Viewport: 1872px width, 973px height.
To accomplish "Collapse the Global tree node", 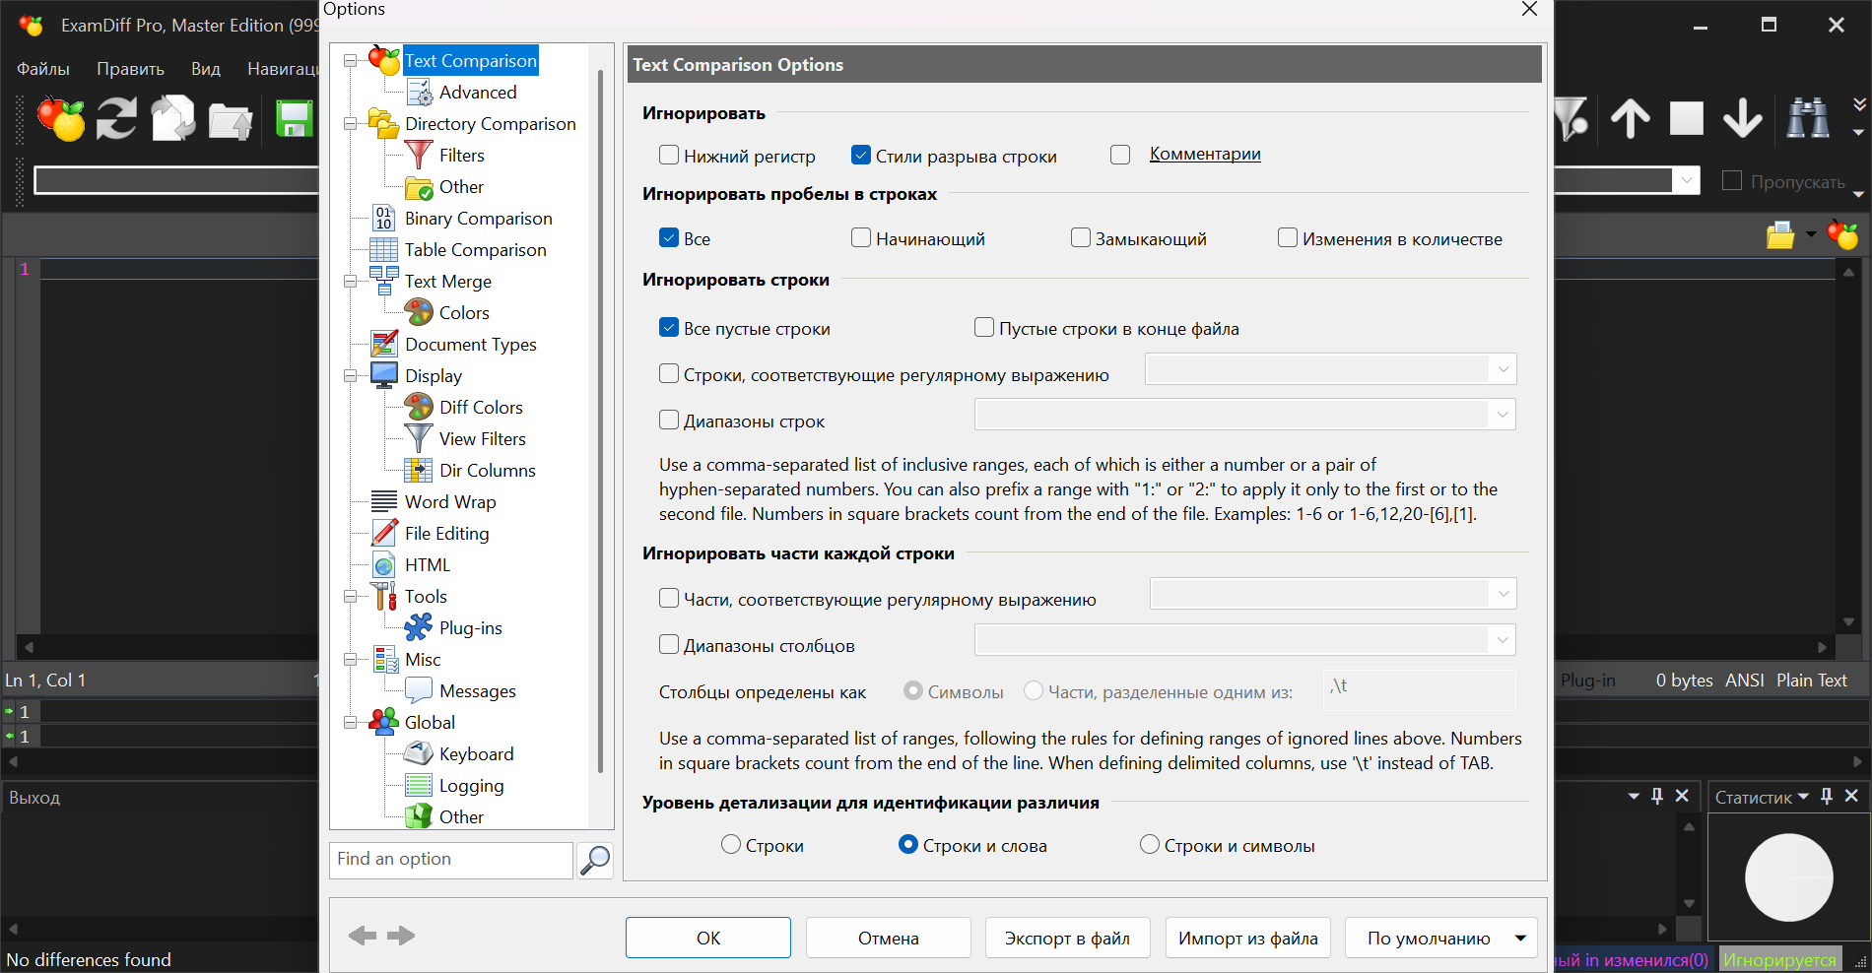I will 350,723.
